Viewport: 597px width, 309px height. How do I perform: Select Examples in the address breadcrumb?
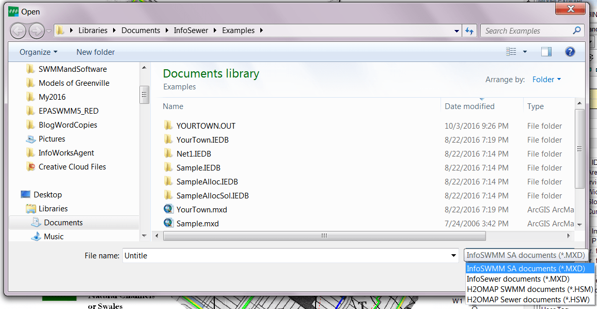(239, 30)
